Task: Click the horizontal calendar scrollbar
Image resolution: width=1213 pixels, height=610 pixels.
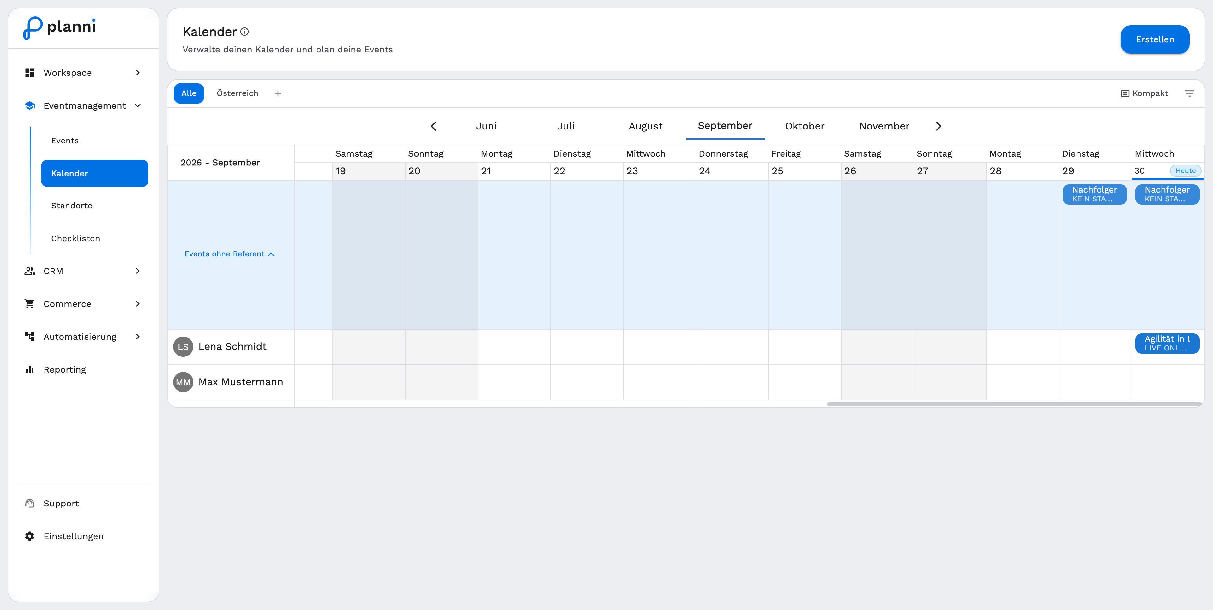Action: 1014,404
